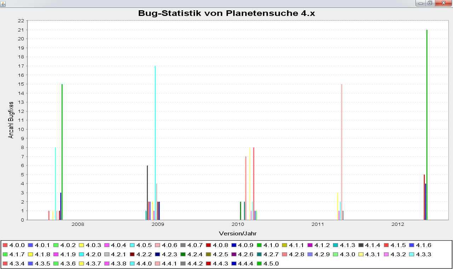Image resolution: width=453 pixels, height=269 pixels.
Task: Click the tall green 2012 bar
Action: tap(427, 125)
